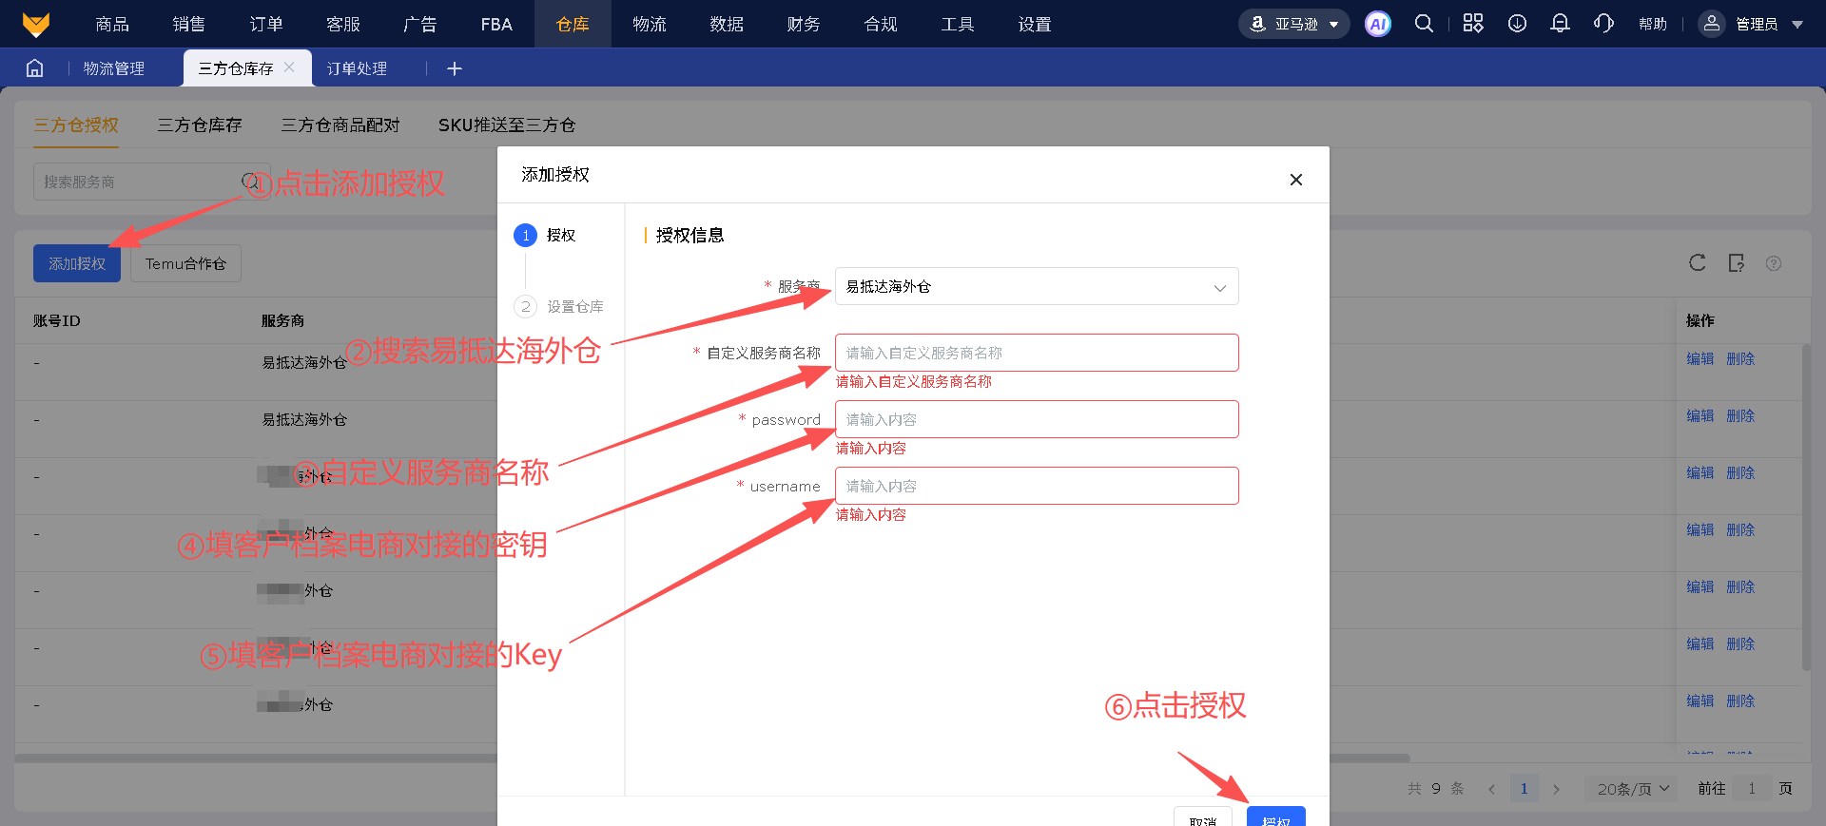The image size is (1826, 826).
Task: Open the 合规 menu
Action: tap(881, 24)
